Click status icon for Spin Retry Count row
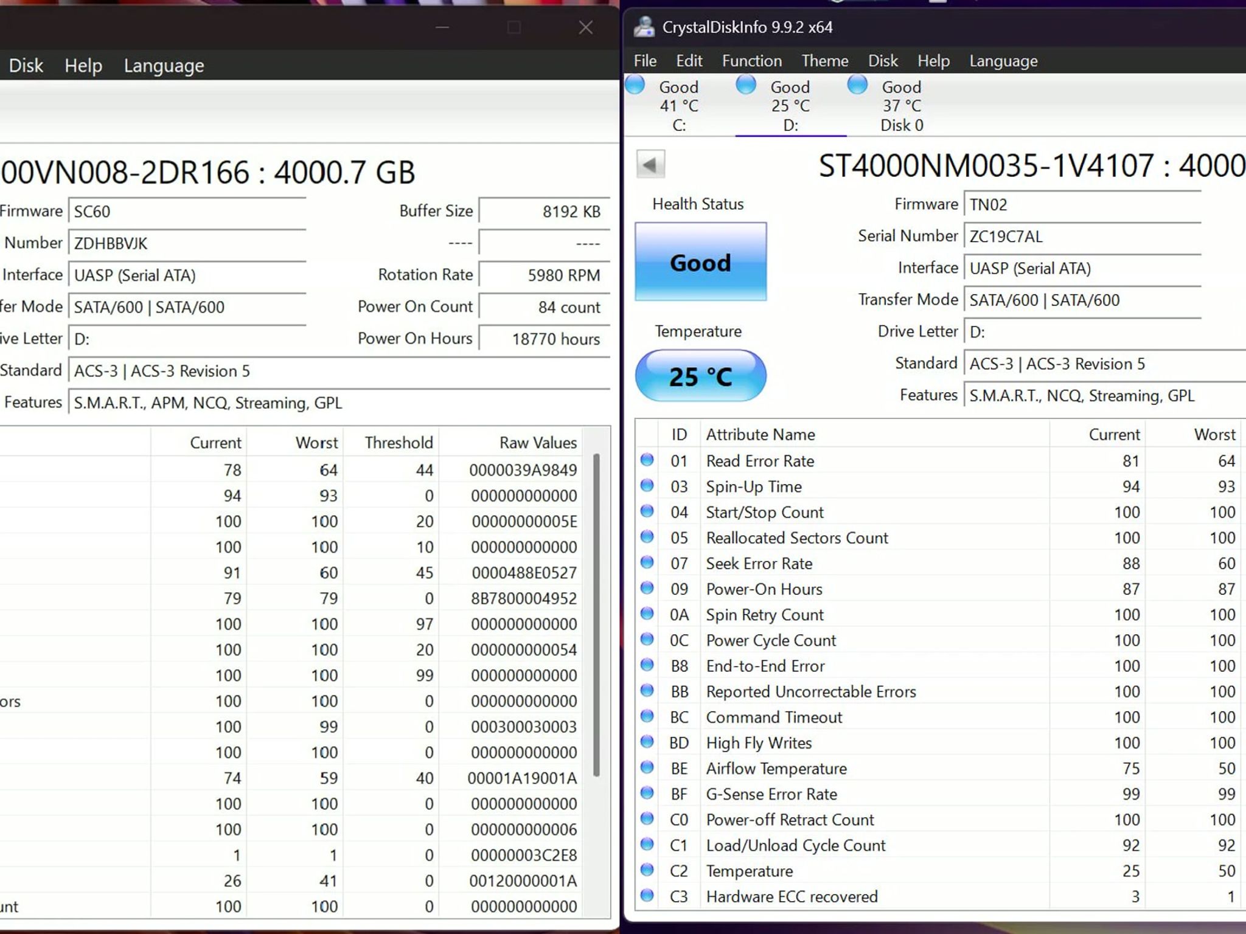 click(647, 614)
